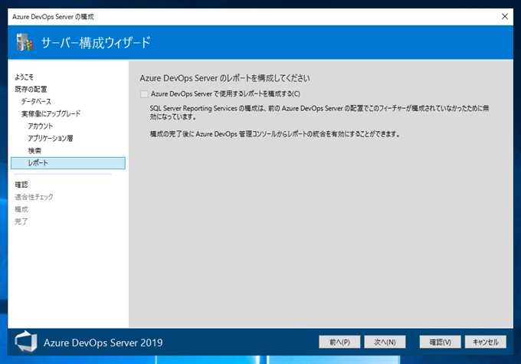Screen dimensions: 521x364
Task: Click the 前へ(P) button
Action: [339, 342]
